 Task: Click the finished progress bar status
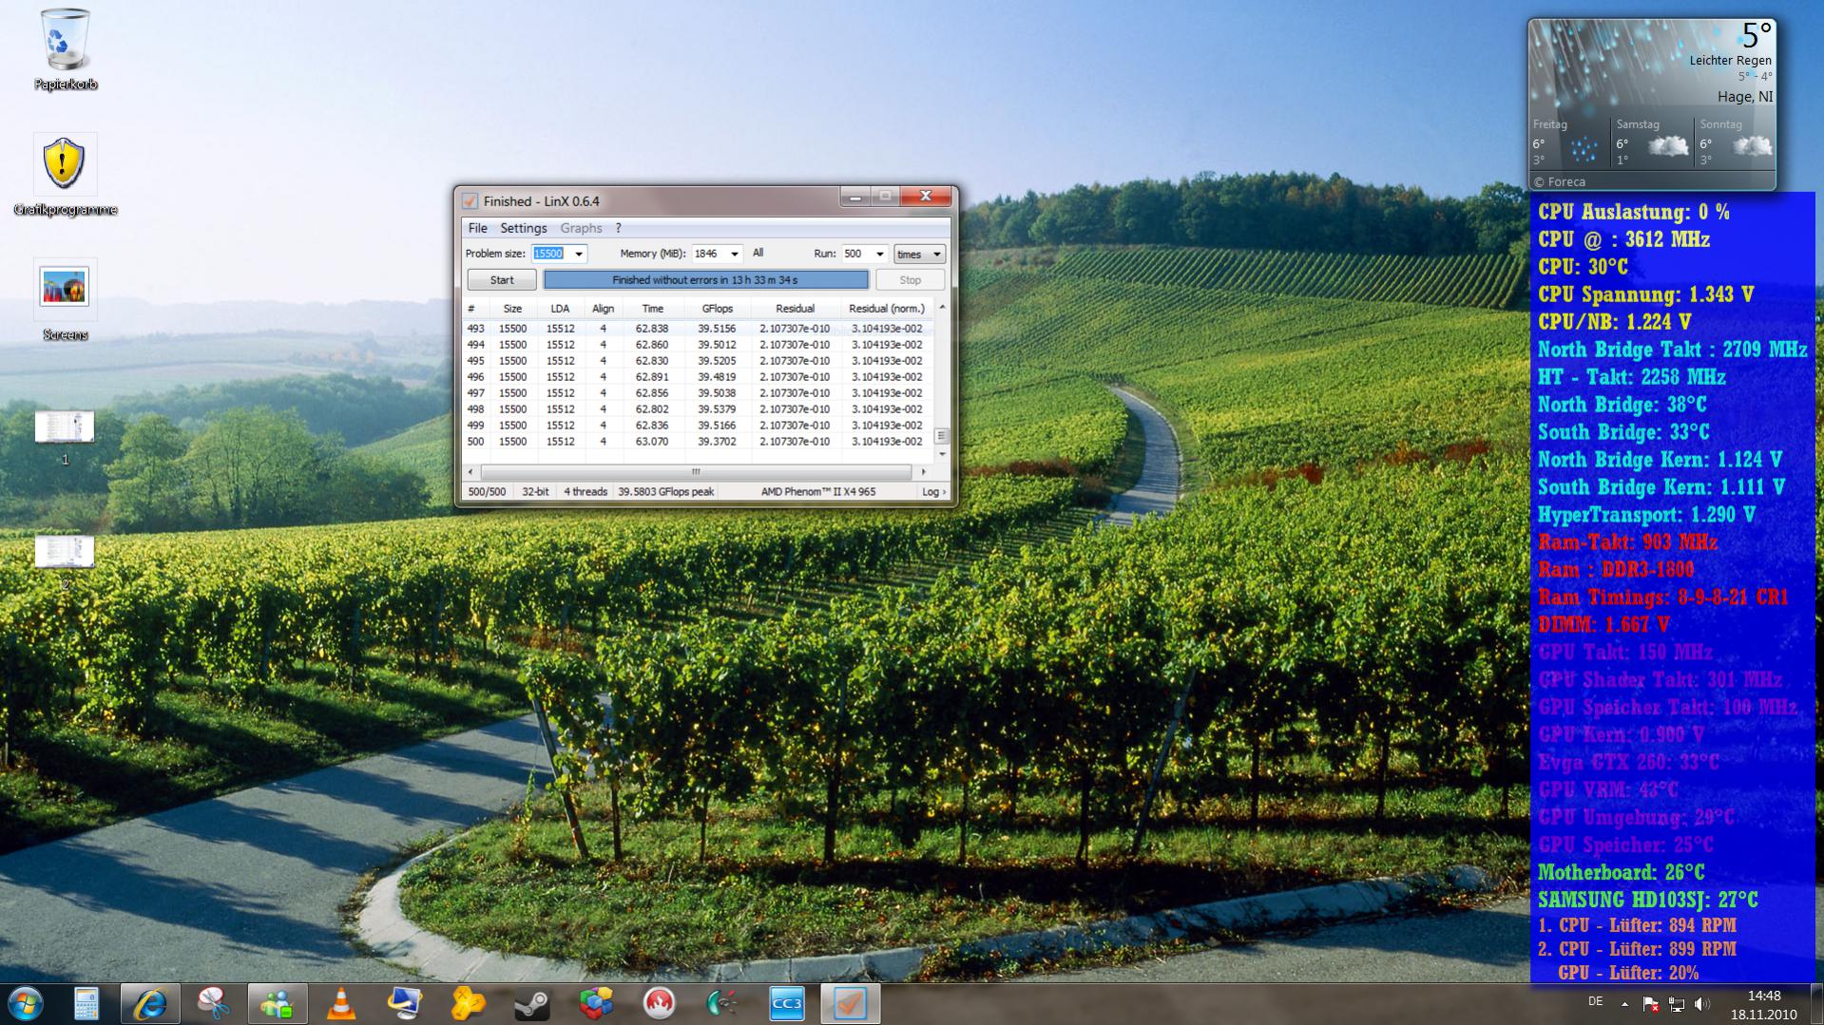[705, 280]
